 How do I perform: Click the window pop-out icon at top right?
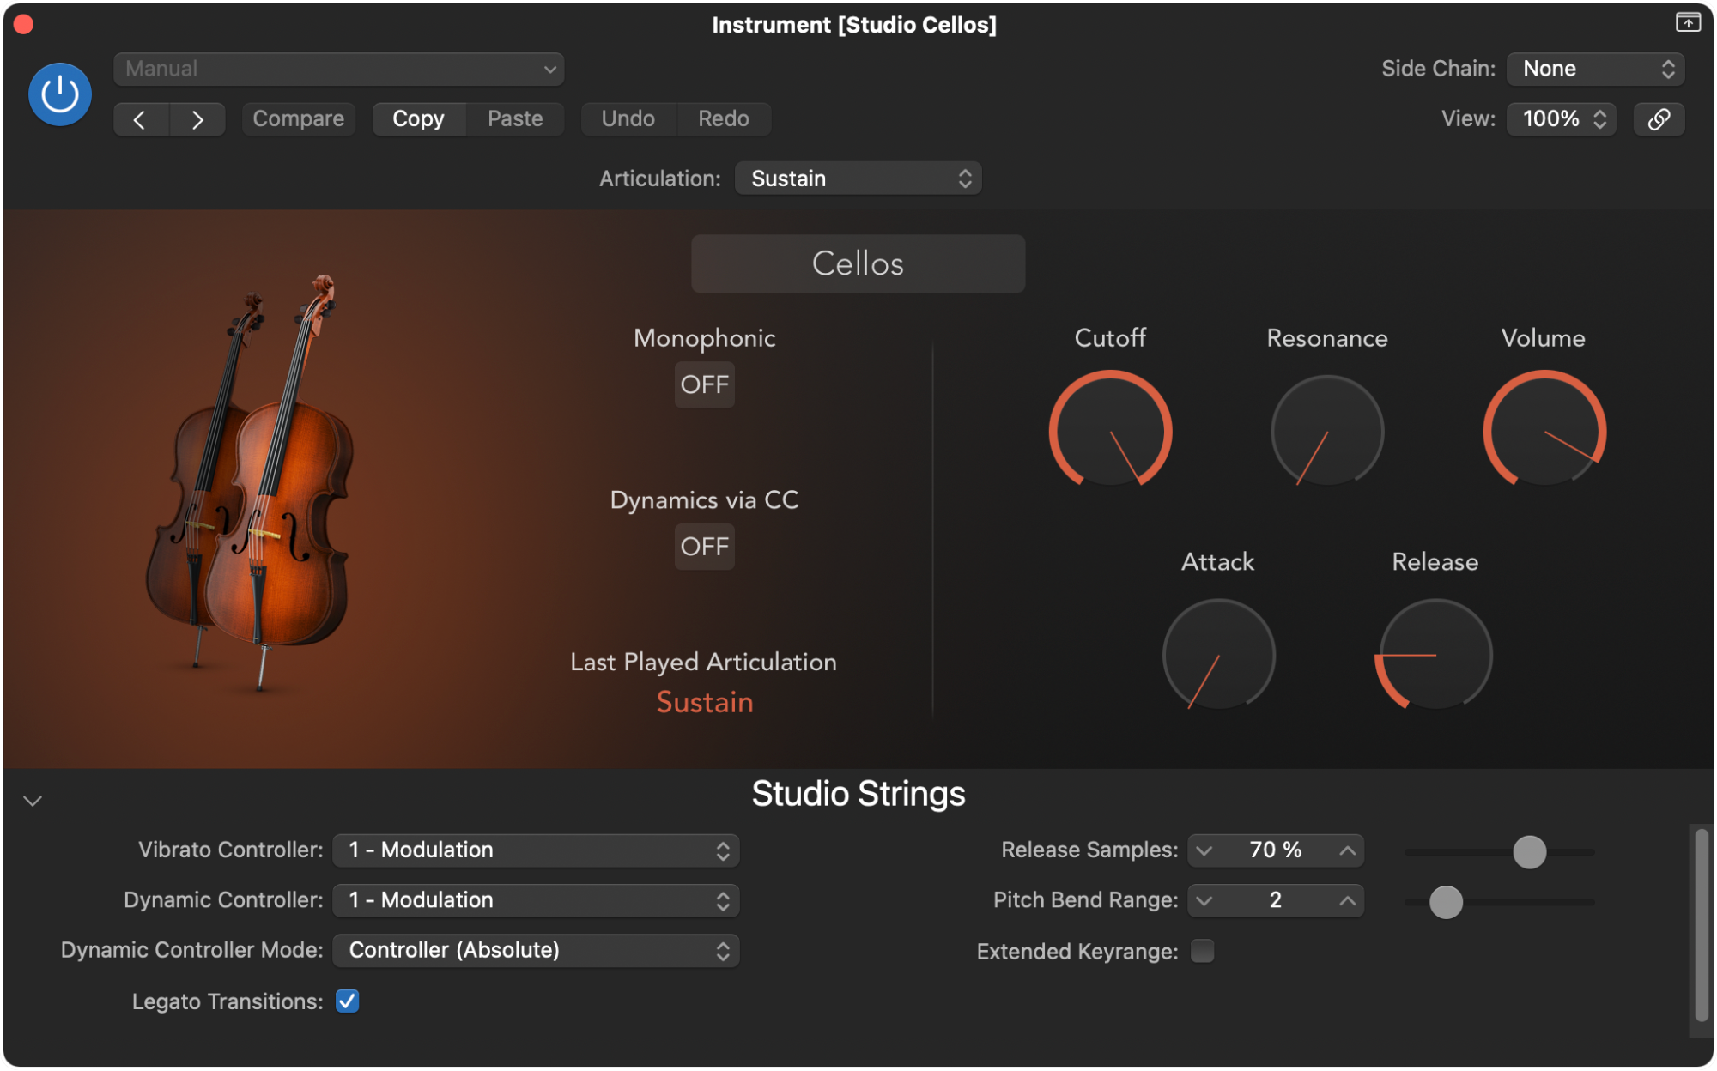coord(1688,22)
